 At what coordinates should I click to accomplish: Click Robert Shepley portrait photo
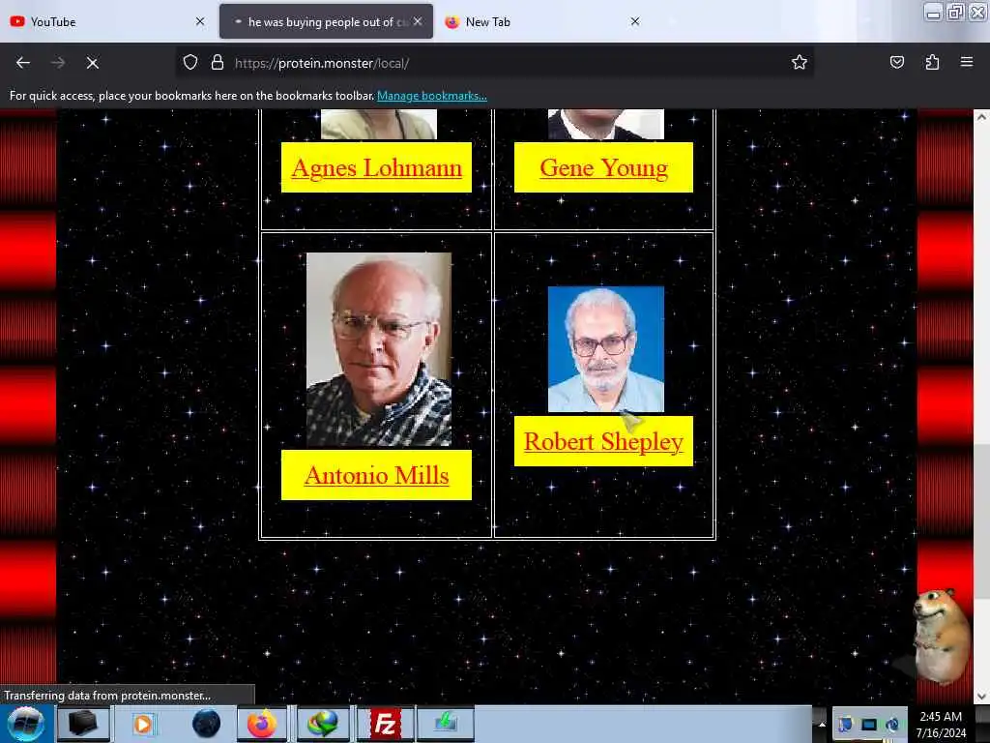(x=606, y=349)
